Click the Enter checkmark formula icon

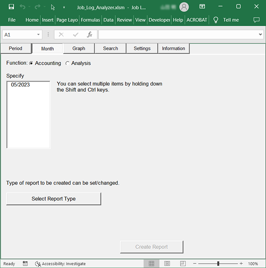click(75, 35)
